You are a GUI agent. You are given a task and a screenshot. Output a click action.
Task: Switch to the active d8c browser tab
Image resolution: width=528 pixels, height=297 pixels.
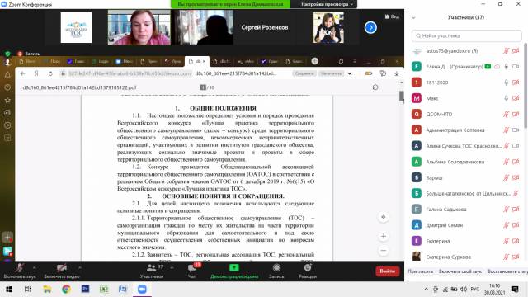(x=197, y=61)
